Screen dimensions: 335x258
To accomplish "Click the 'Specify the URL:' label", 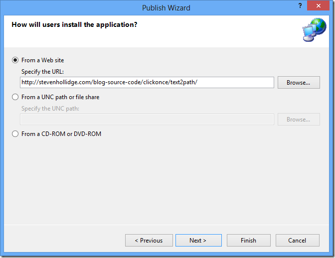I will [42, 72].
